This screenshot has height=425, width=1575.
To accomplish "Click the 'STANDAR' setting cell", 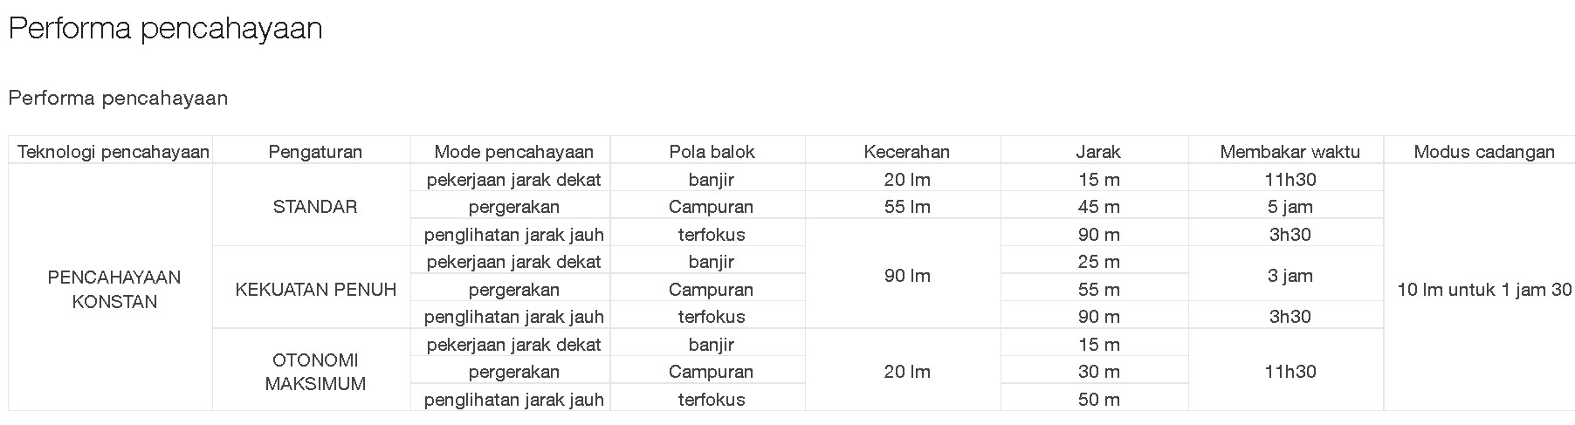I will click(315, 207).
